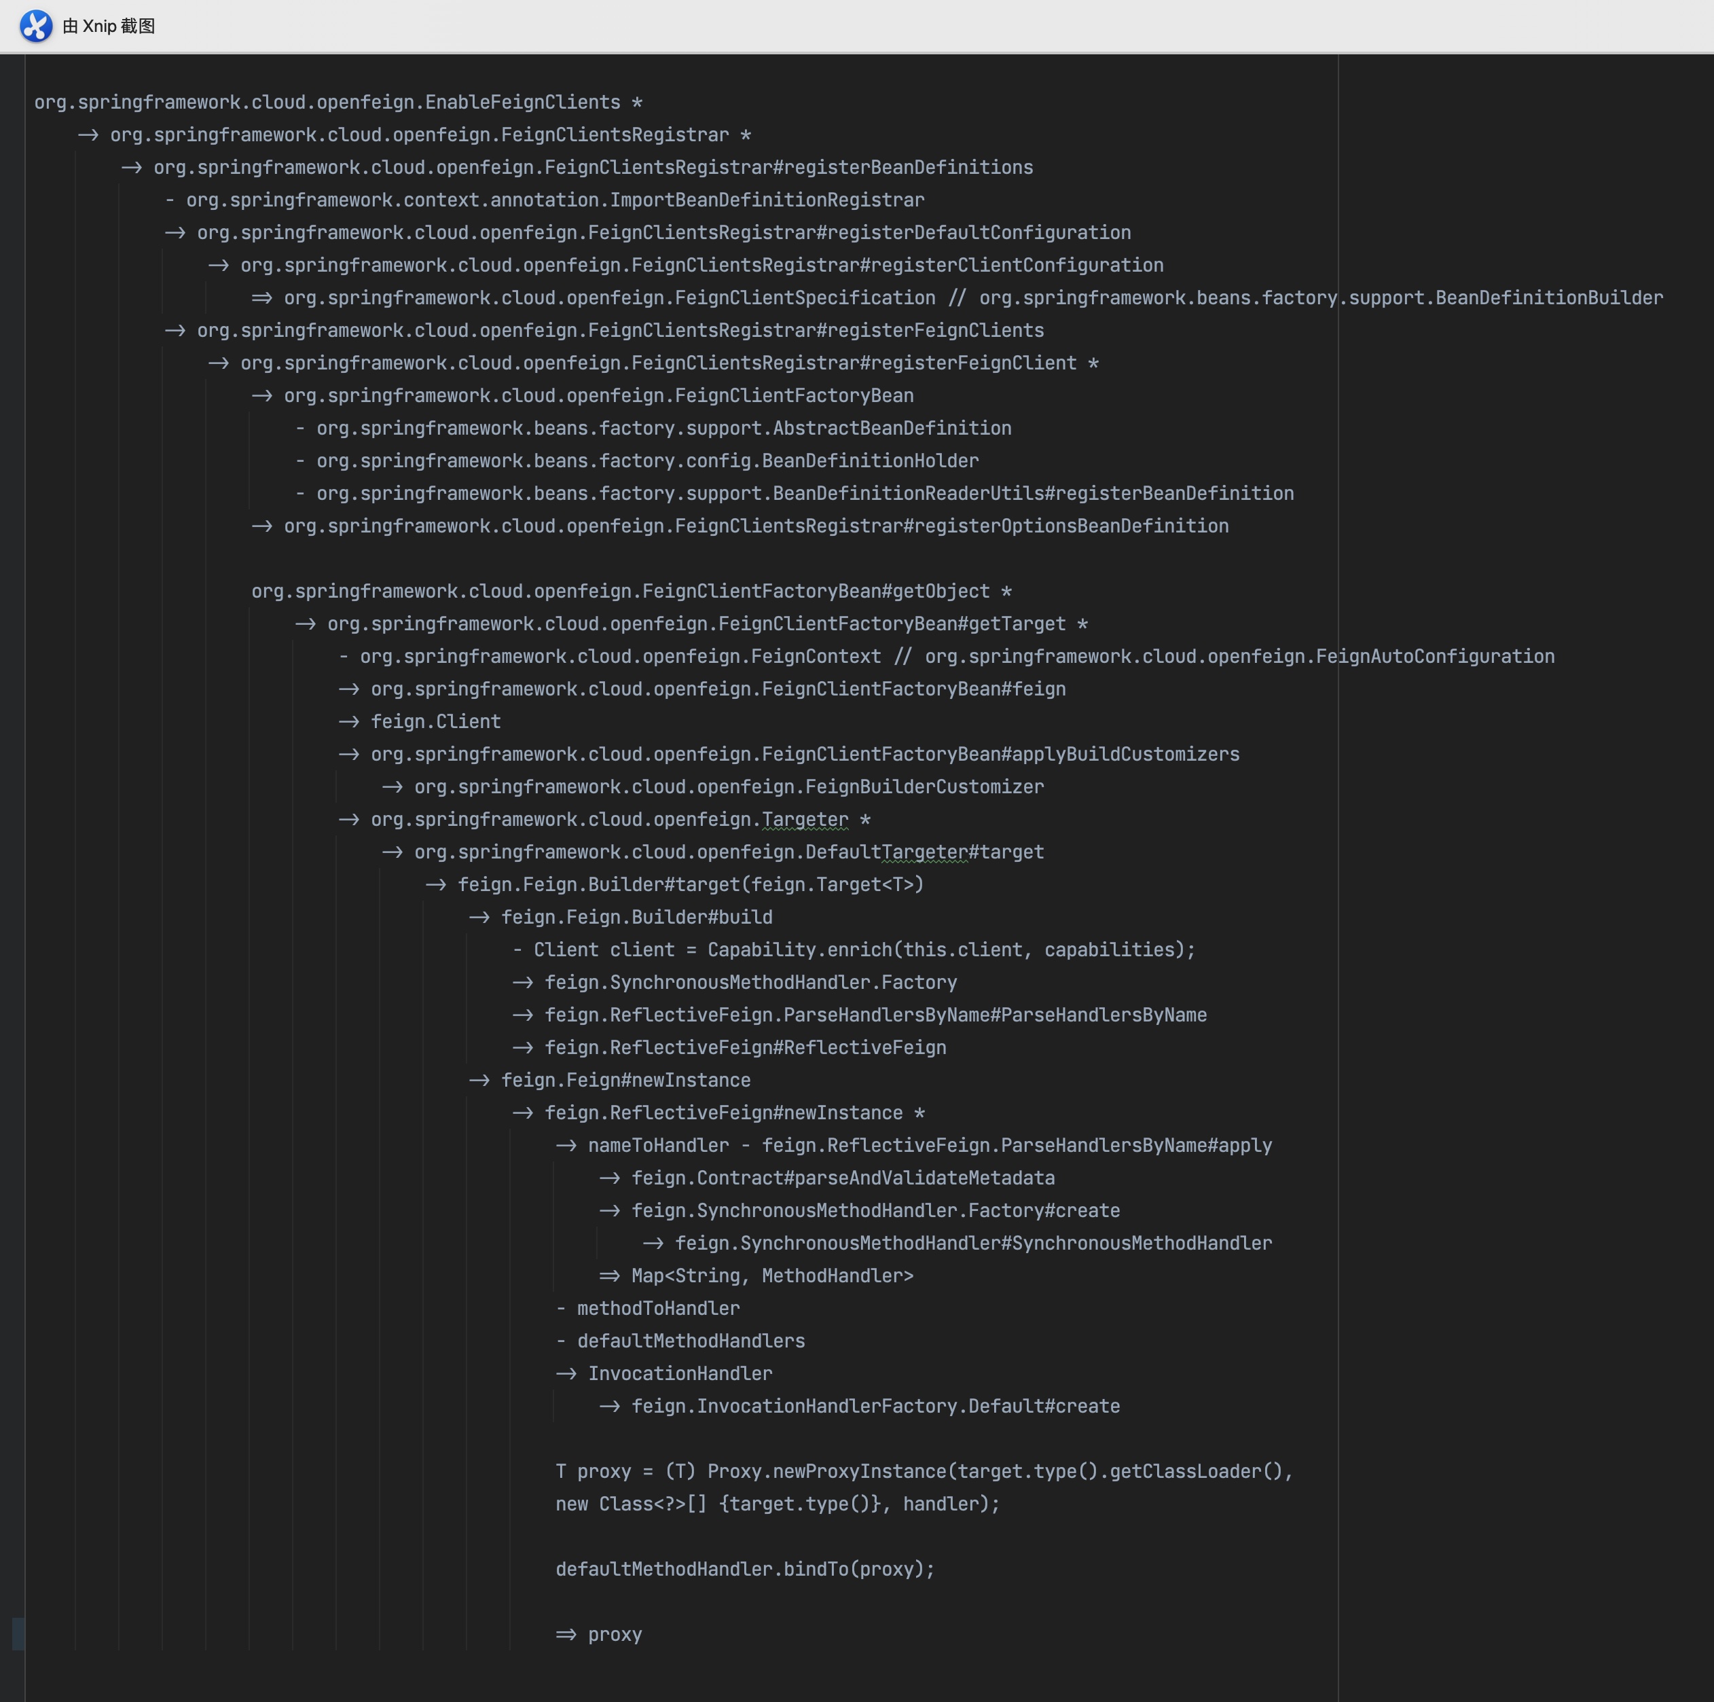1714x1702 pixels.
Task: Click the blue gutter marker beside proxy line
Action: pos(18,1633)
